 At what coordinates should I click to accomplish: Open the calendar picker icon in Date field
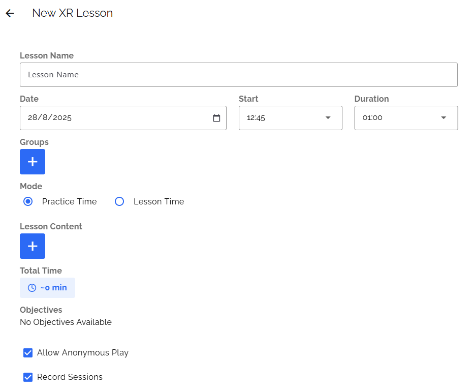click(216, 118)
